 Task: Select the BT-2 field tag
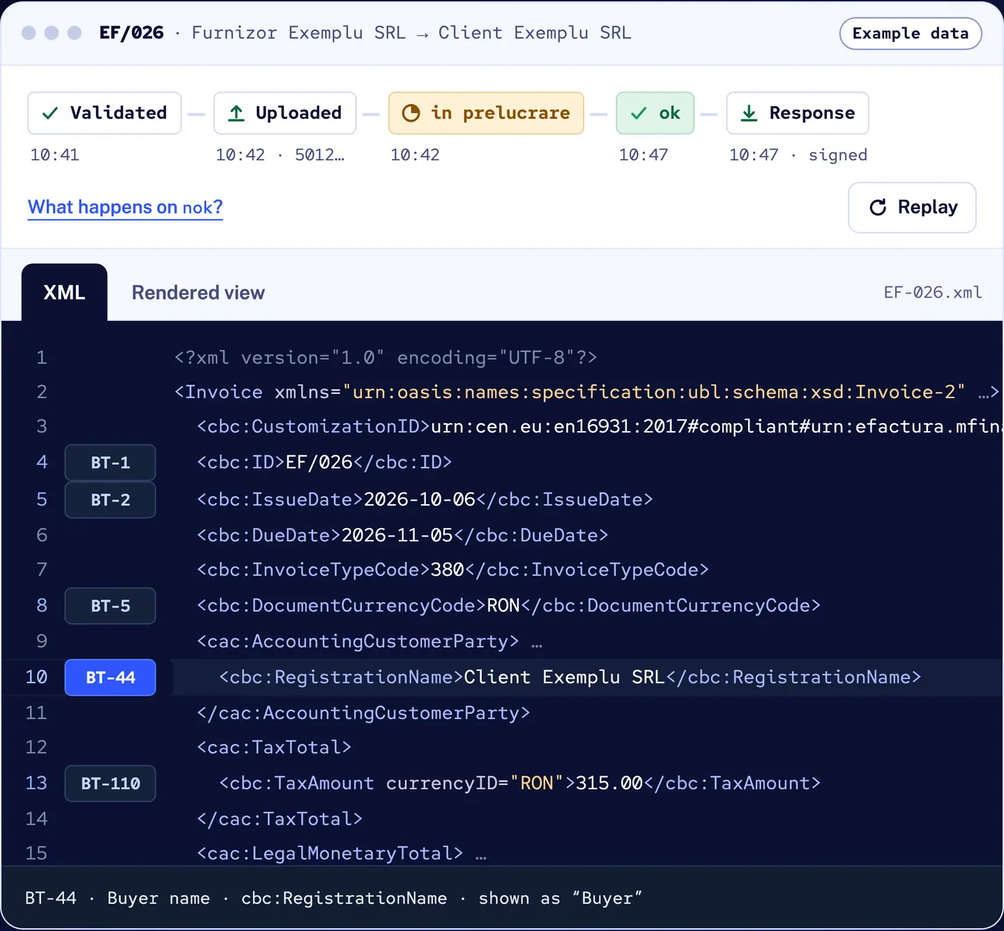pos(110,500)
